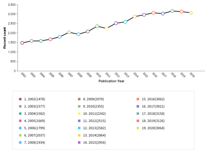
Task: Click the 2002 data point on the line
Action: (22, 43)
